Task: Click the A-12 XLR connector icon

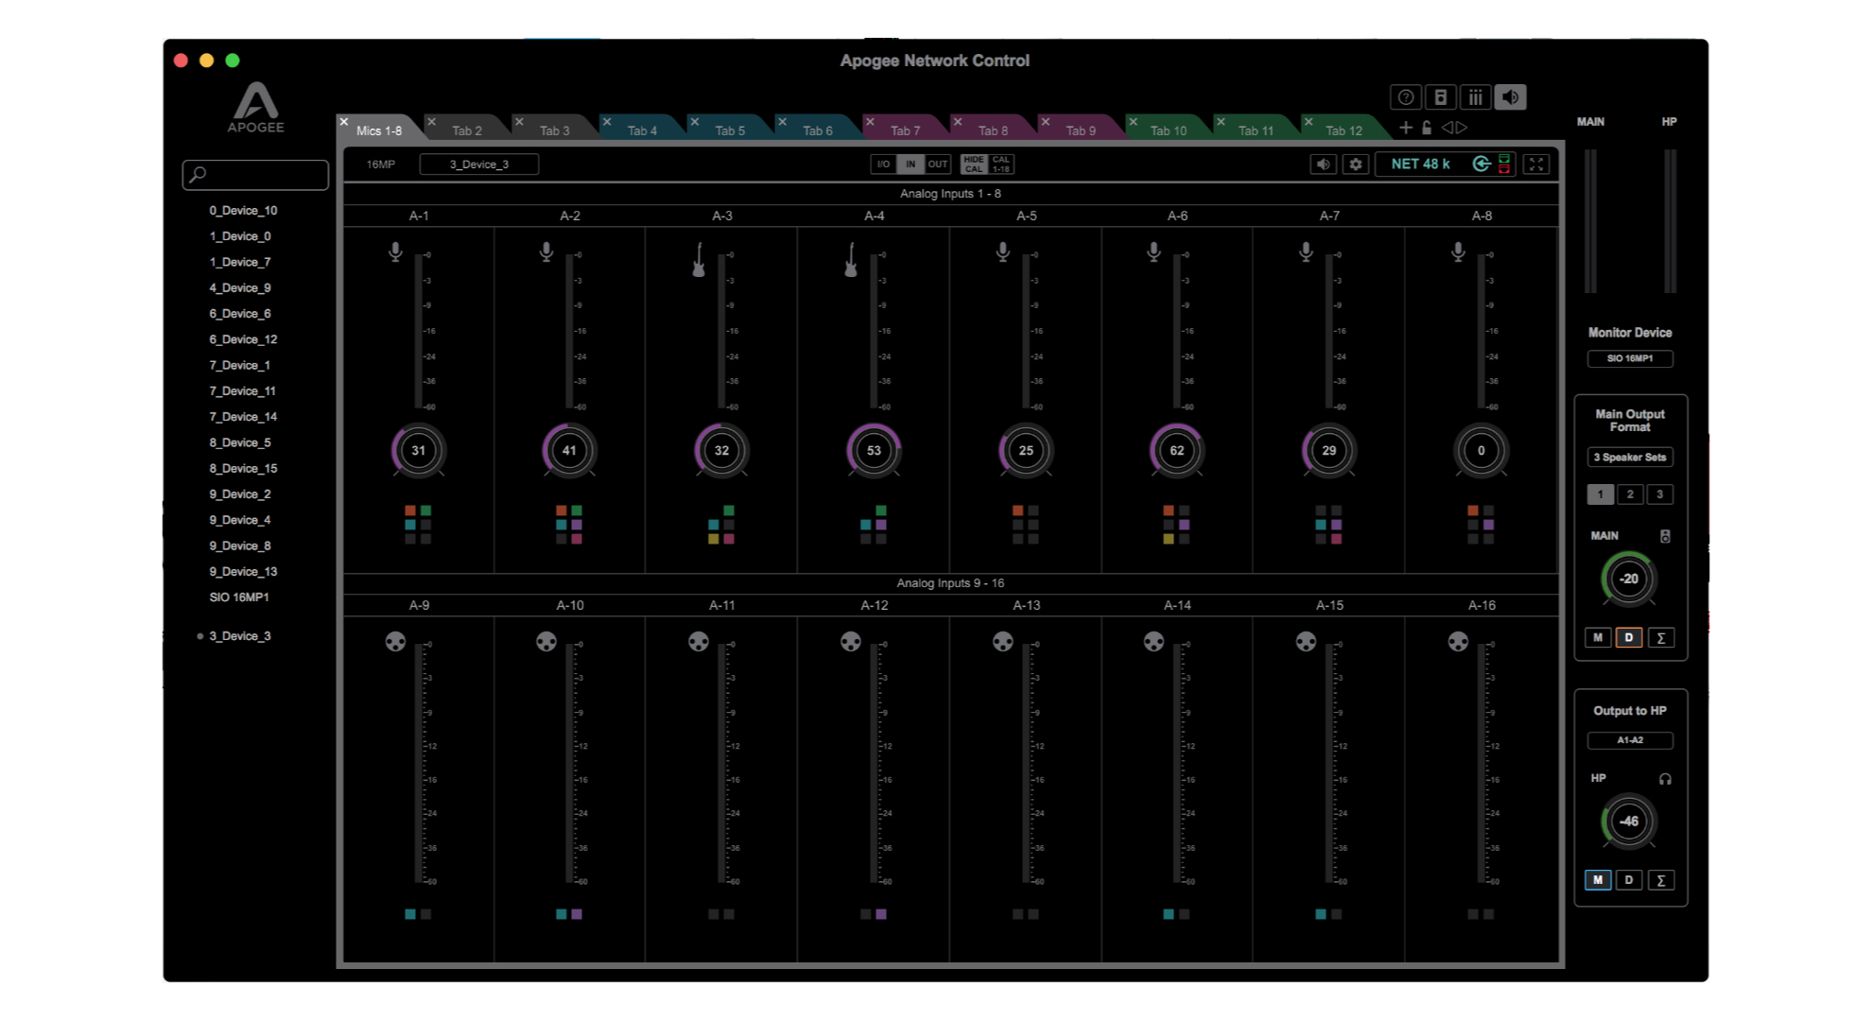Action: (x=851, y=642)
